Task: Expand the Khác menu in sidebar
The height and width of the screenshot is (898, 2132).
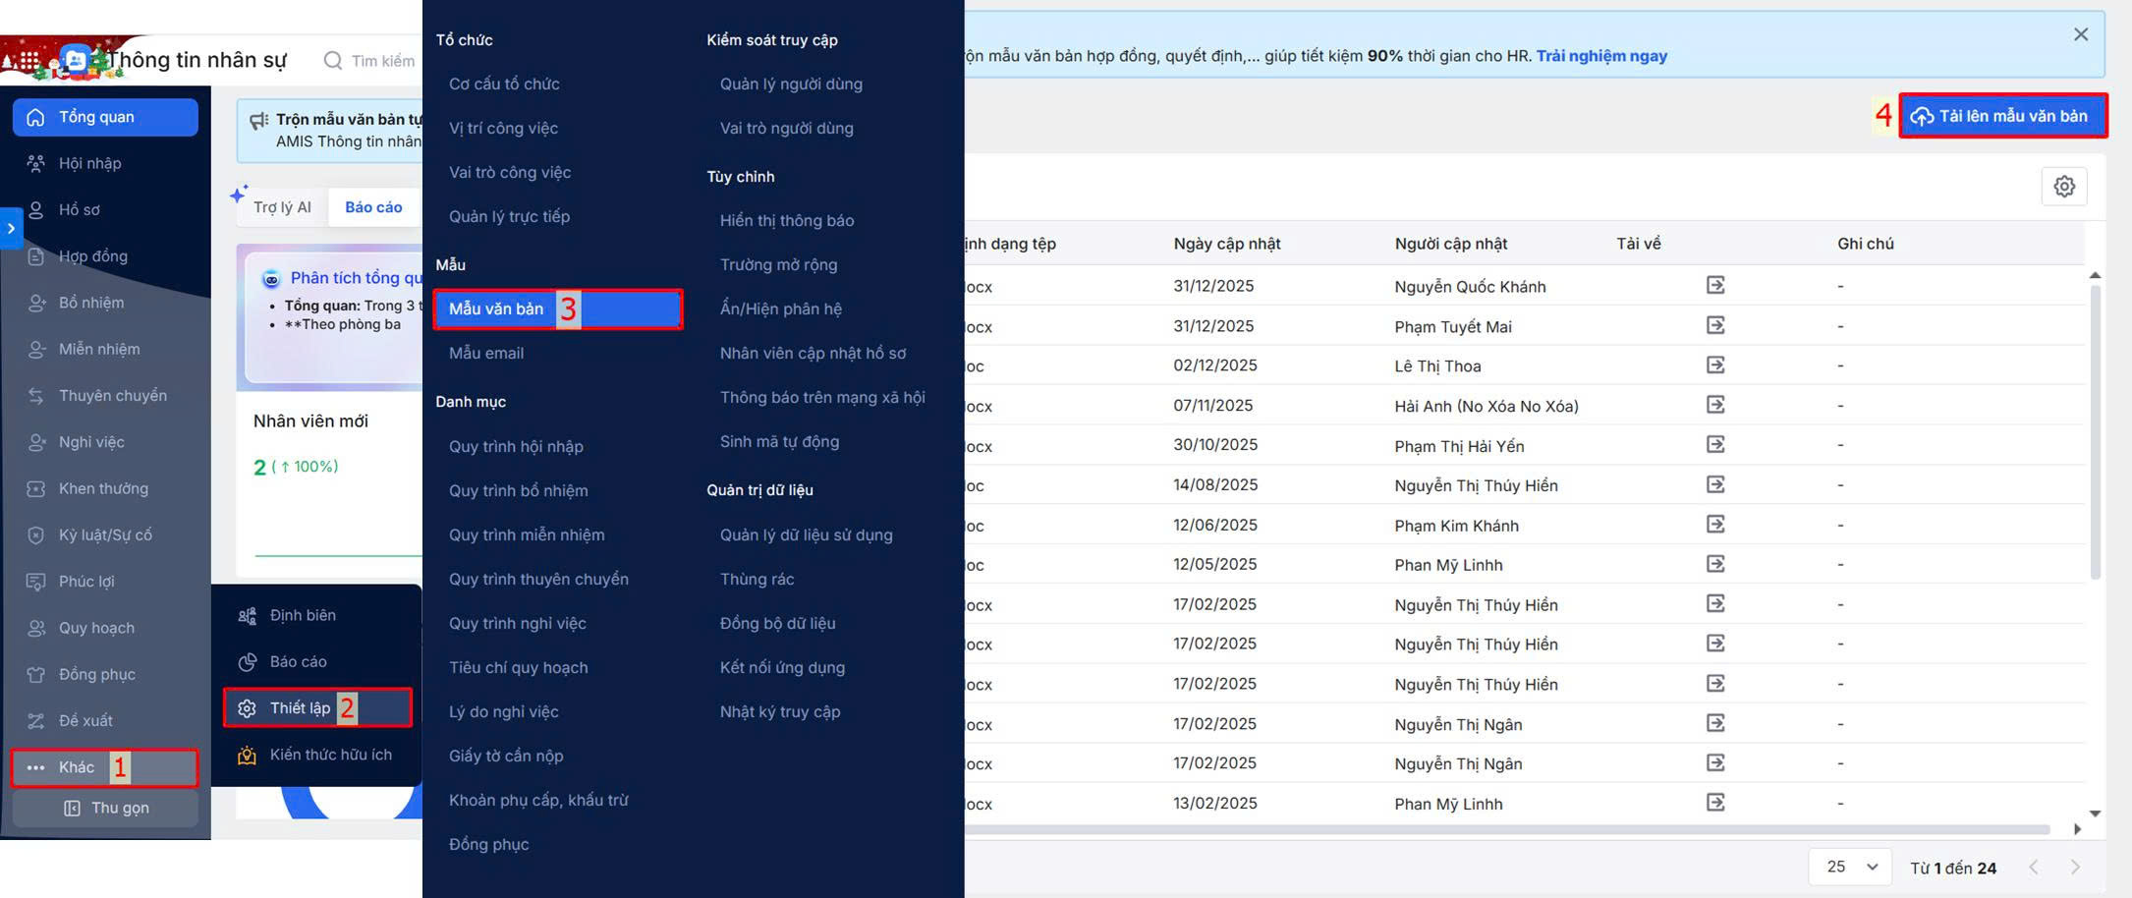Action: click(x=104, y=767)
